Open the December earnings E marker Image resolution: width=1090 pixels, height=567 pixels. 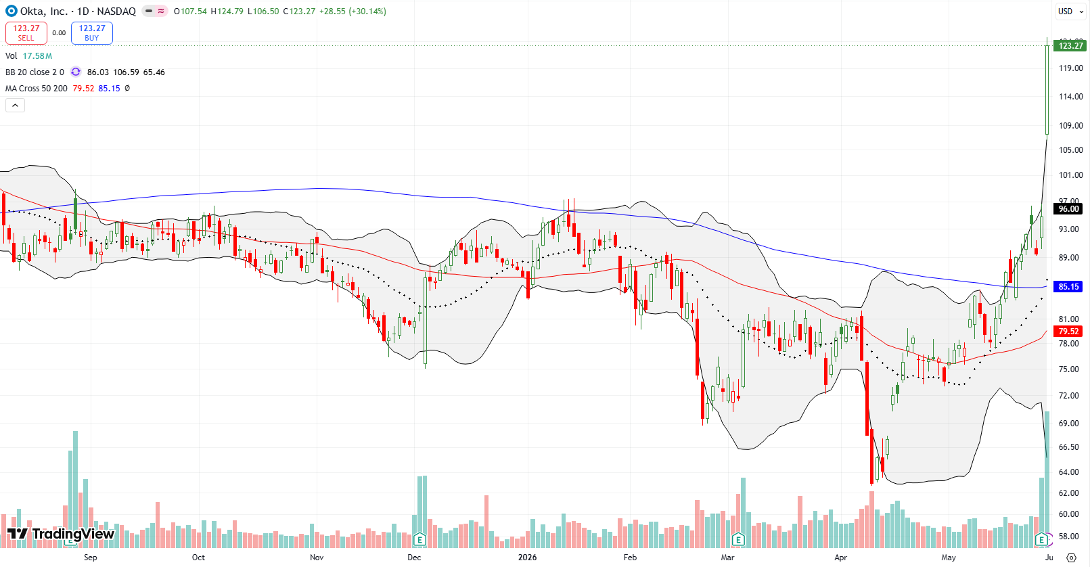(x=419, y=539)
